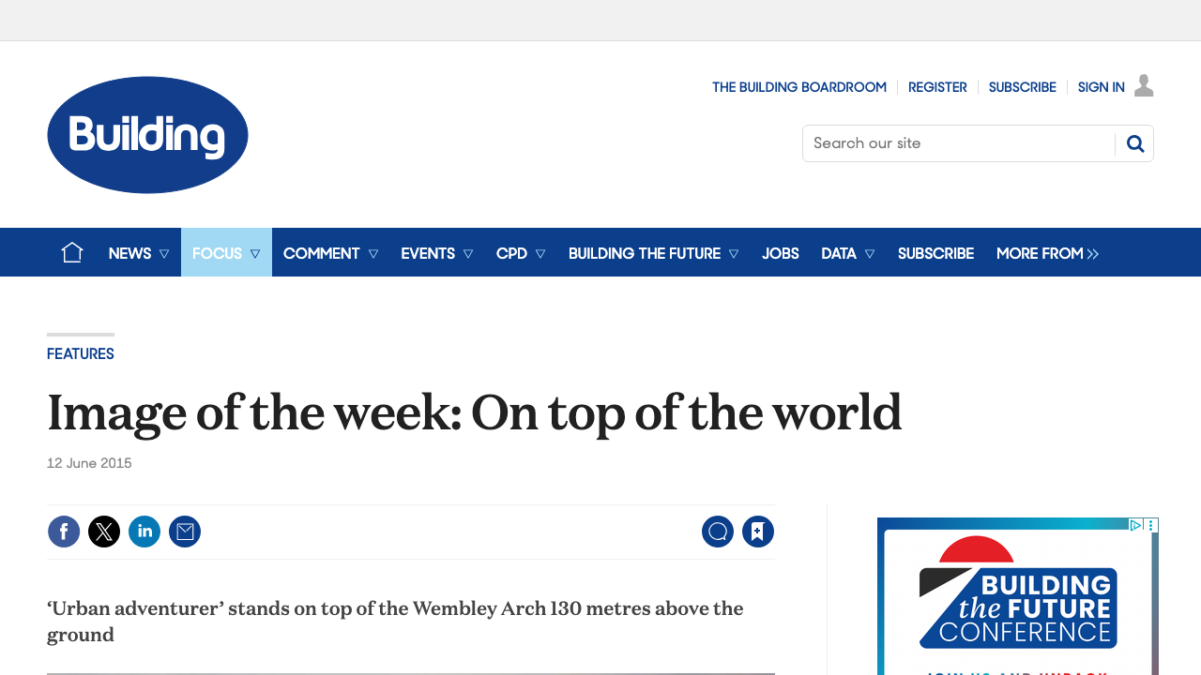Screen dimensions: 1201x675
Task: Save the article with the bookmark icon
Action: click(757, 531)
